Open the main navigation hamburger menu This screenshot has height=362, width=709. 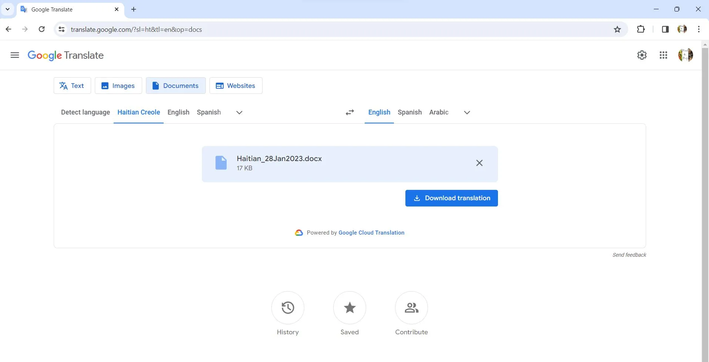14,55
